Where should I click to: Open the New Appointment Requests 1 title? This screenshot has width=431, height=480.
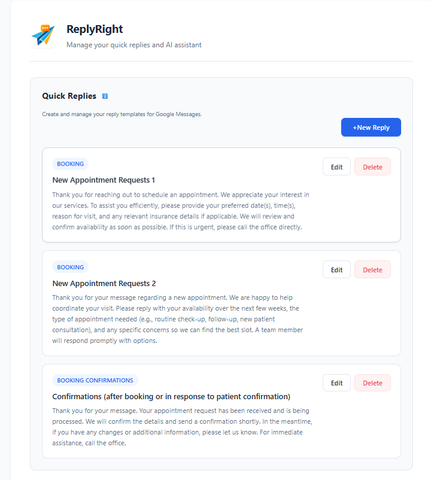[x=104, y=180]
